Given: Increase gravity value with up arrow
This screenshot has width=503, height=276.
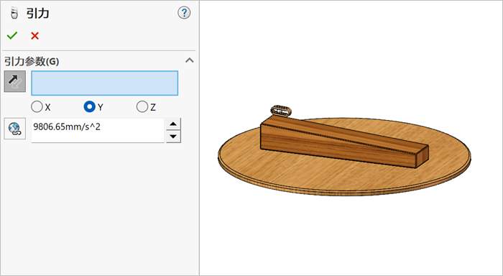Looking at the screenshot, I should 173,124.
